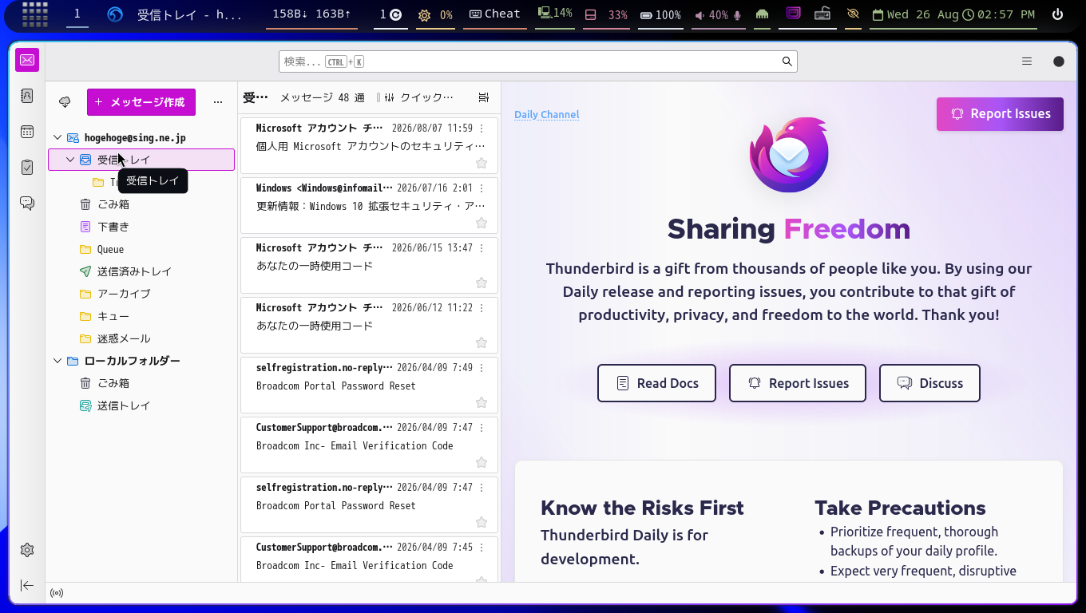Viewport: 1086px width, 613px height.
Task: Open the Calendar space
Action: click(x=27, y=132)
